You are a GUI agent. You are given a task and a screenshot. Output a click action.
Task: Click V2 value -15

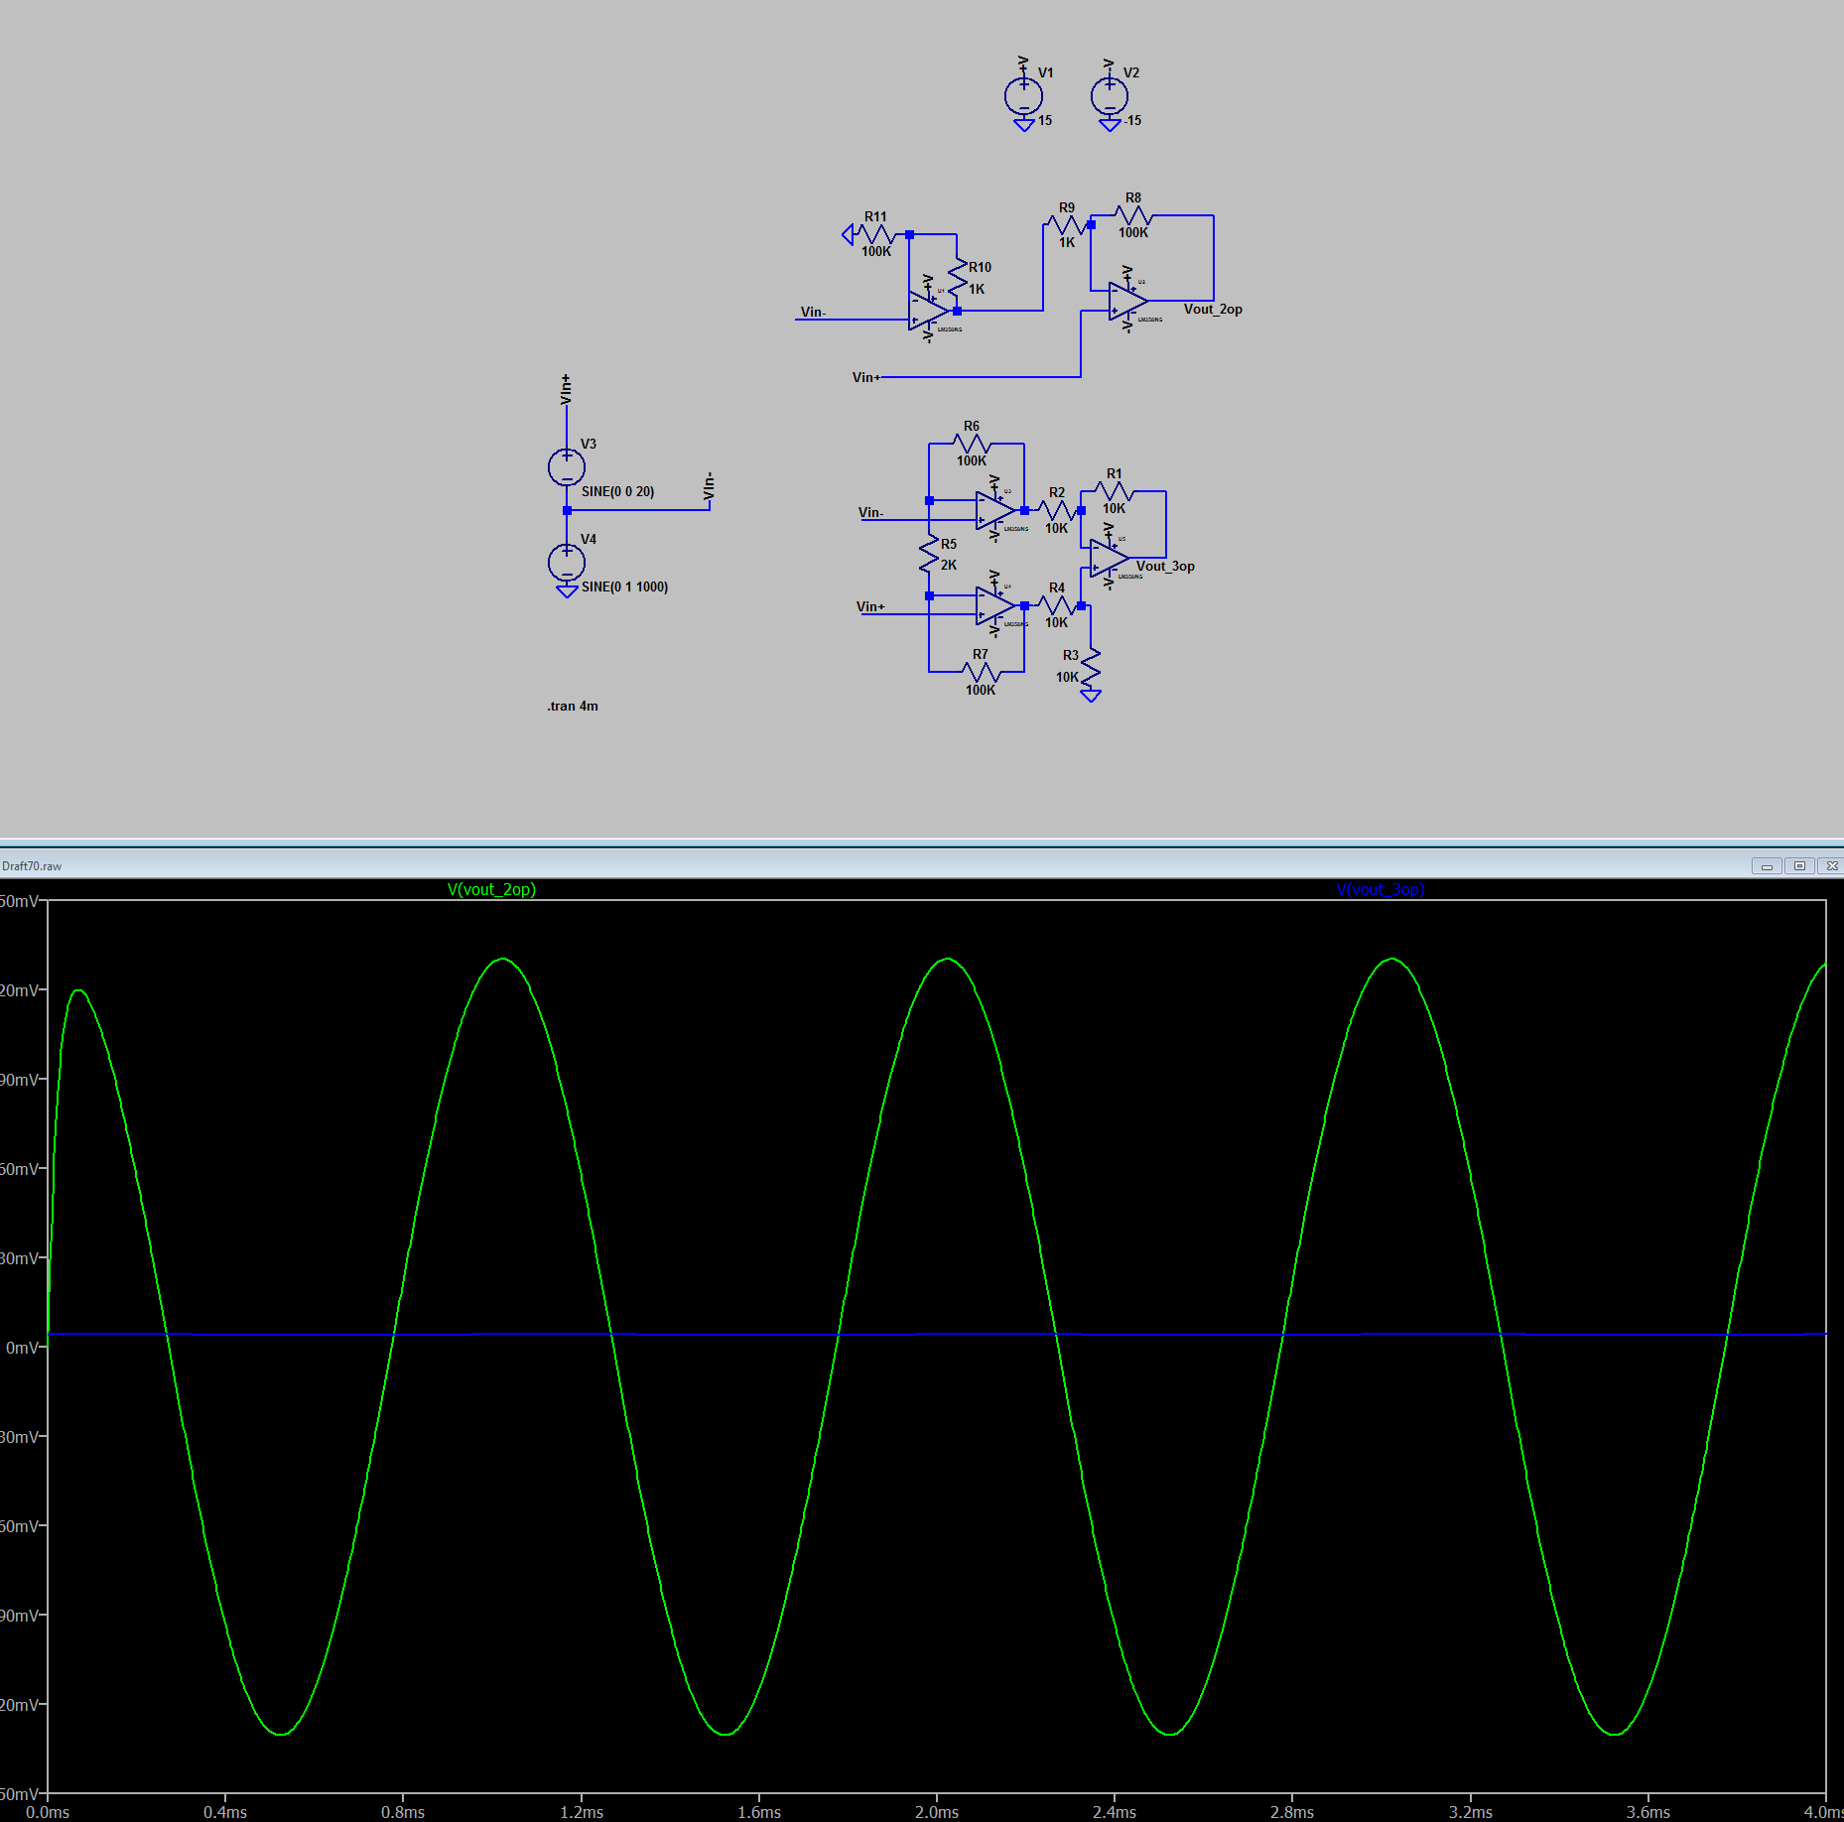click(1132, 120)
